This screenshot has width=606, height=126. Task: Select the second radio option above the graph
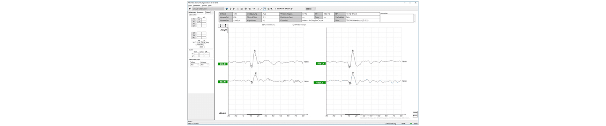[294, 25]
